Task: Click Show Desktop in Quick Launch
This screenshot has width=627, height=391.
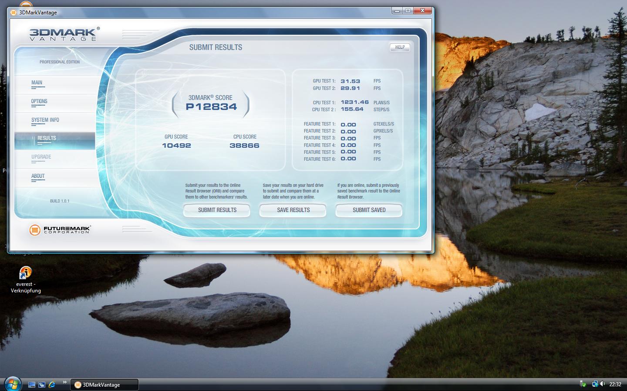Action: pos(32,384)
